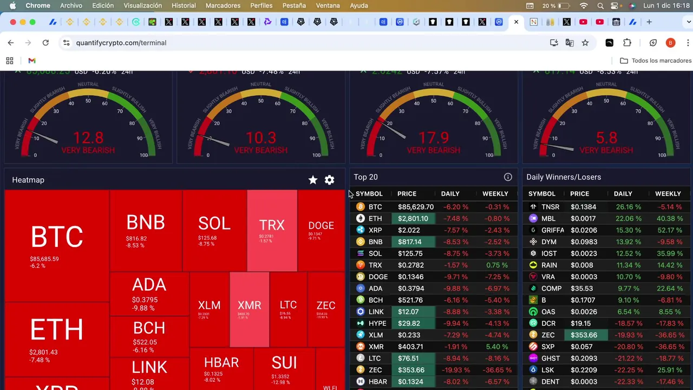Click the XRP coin icon in Top 20

click(x=361, y=230)
